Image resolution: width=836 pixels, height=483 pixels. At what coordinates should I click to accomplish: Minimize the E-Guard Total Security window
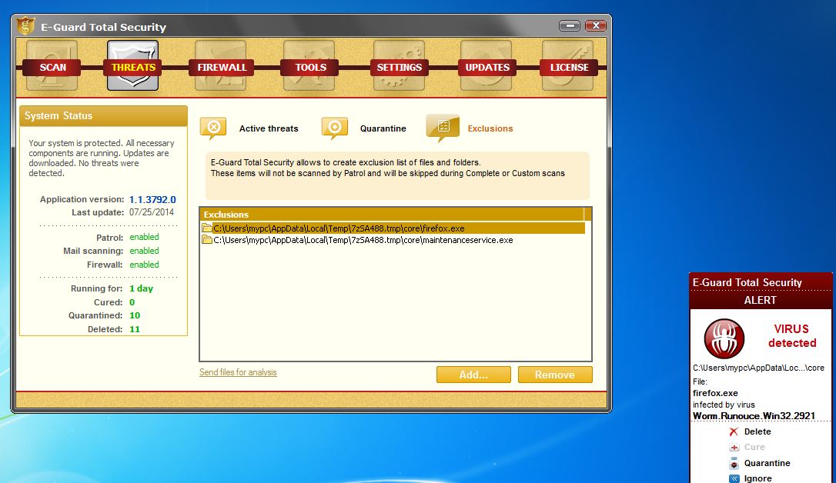click(x=570, y=25)
